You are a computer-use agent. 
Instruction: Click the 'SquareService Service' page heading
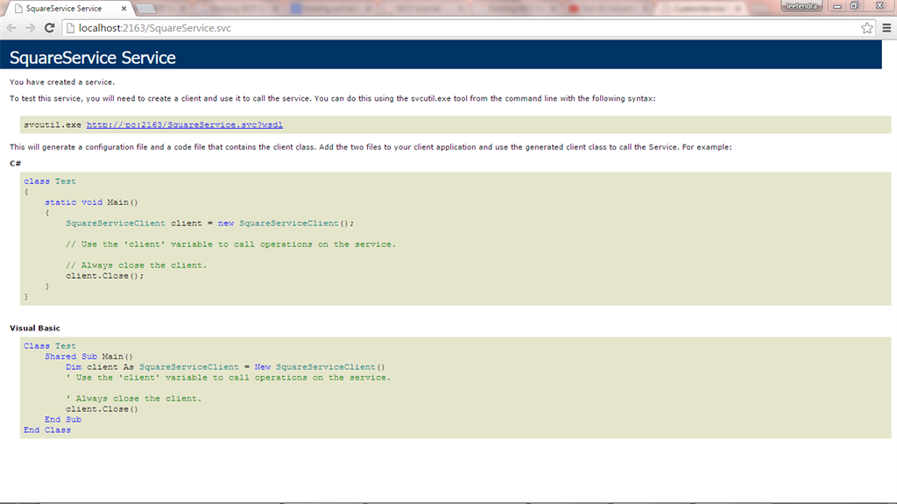(93, 57)
